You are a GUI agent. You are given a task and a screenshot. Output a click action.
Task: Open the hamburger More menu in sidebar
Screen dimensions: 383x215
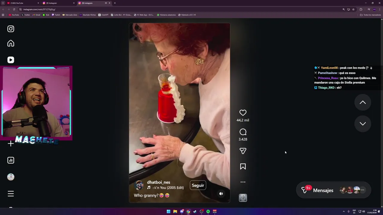coord(11,194)
